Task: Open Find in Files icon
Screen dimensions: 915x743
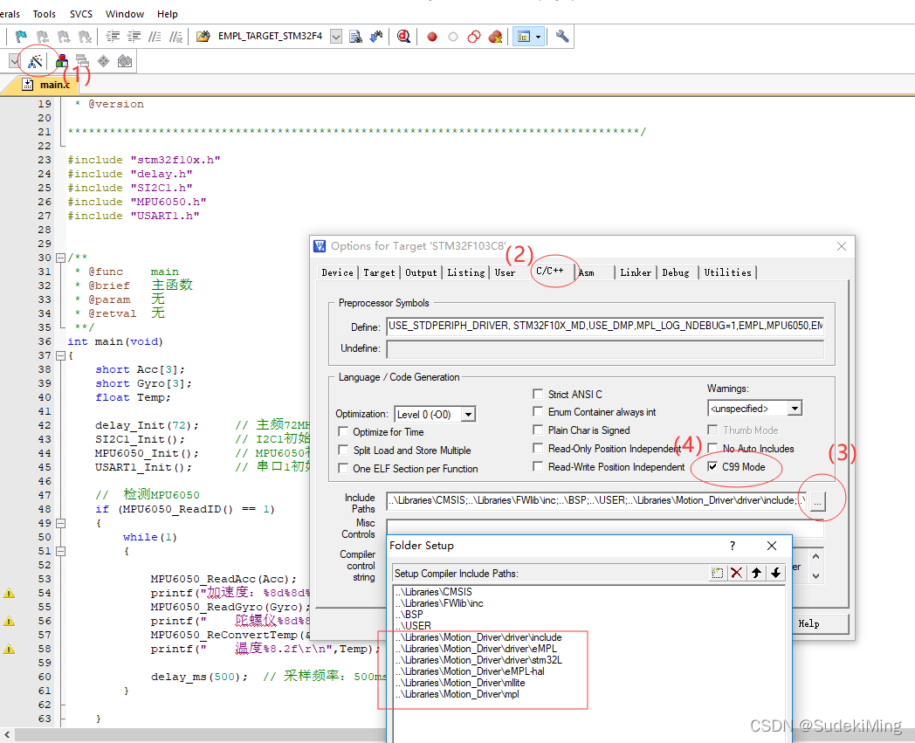Action: point(355,37)
